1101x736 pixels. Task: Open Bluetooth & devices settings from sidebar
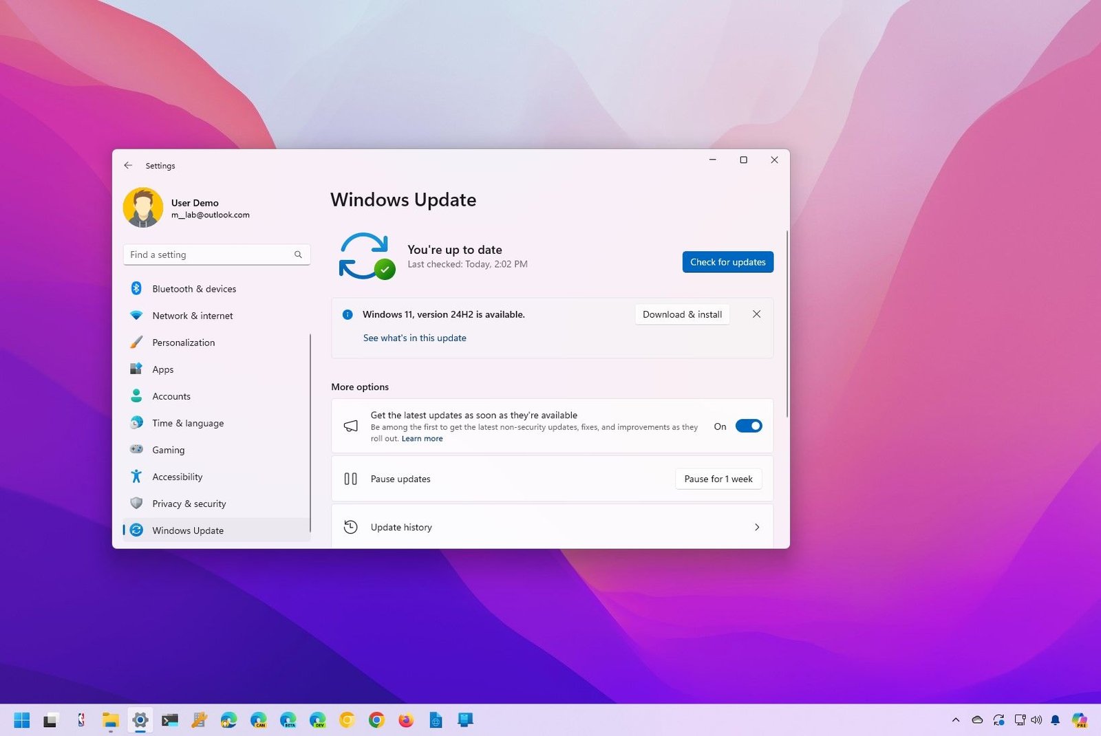[x=137, y=288]
